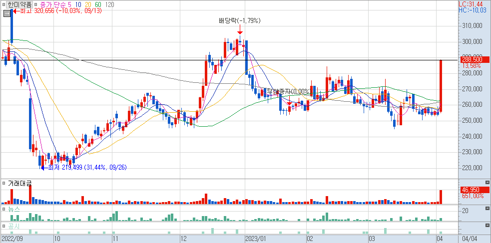Click the 03 month label on timeline
This screenshot has height=243, width=491.
(x=372, y=239)
